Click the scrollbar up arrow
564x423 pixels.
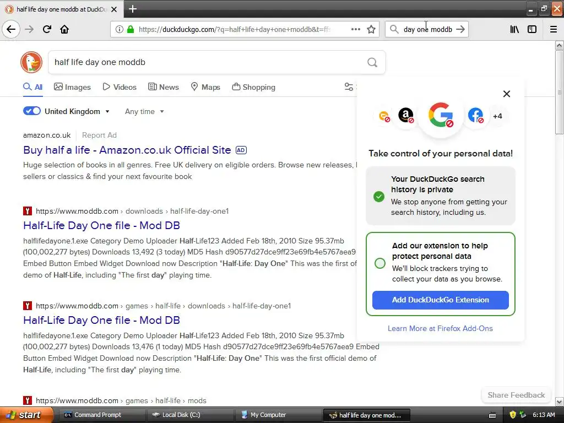click(x=559, y=45)
